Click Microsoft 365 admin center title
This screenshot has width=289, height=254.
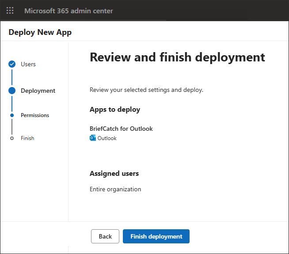[x=69, y=11]
